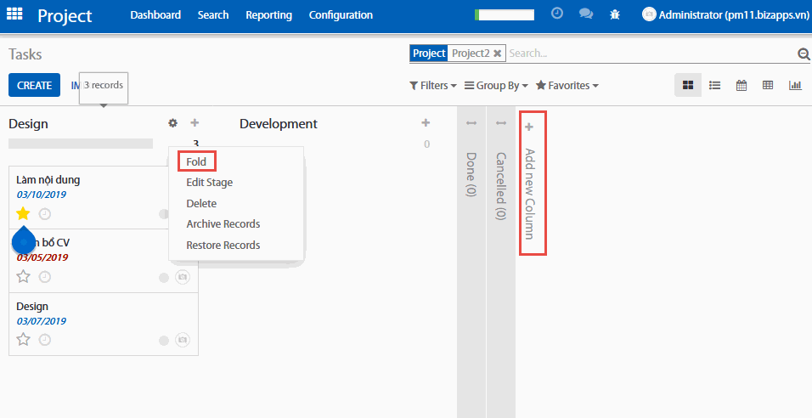Switch to Kanban view icon
Viewport: 812px width, 418px height.
point(688,85)
